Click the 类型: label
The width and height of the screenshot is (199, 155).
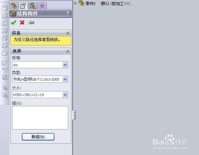(x=16, y=73)
